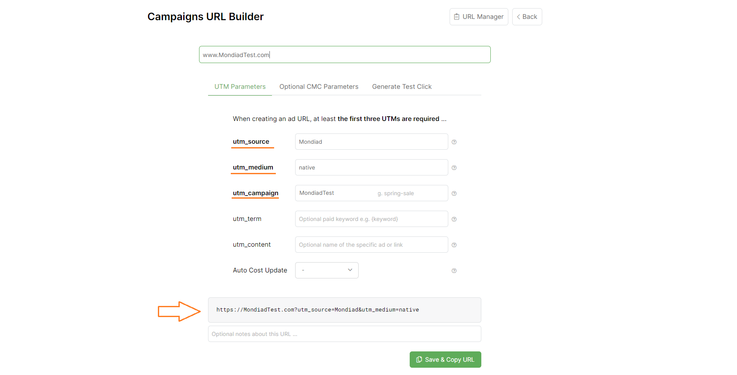The width and height of the screenshot is (737, 375).
Task: Click the help icon beside utm_term
Action: point(454,219)
